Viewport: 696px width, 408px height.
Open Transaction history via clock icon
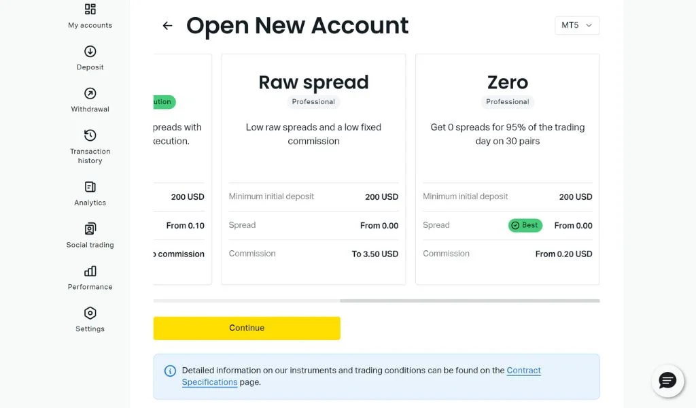[89, 136]
